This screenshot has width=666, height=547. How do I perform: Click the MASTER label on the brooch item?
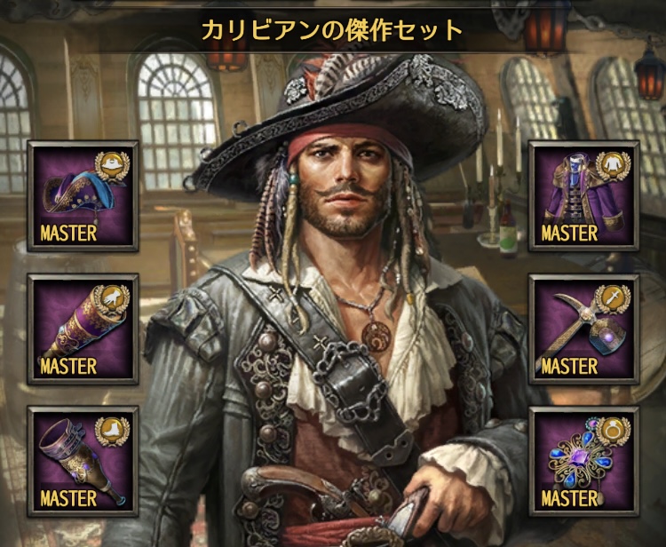pos(569,498)
